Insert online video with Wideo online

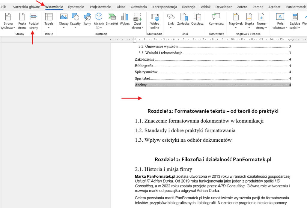(x=155, y=21)
